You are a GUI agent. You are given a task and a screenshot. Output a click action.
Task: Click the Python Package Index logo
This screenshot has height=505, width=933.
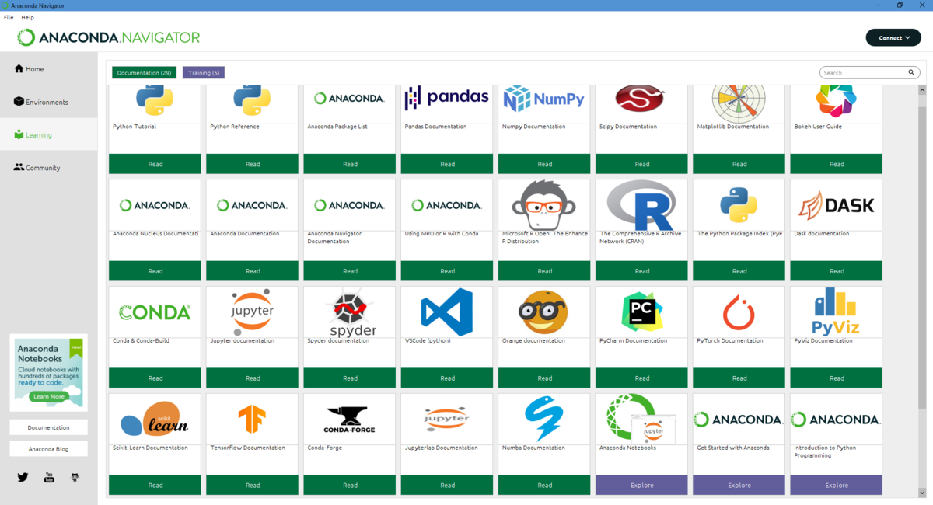coord(739,205)
